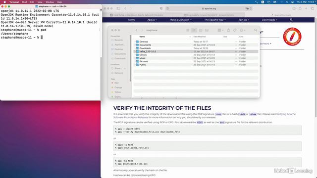Open the Make a Donation menu

pyautogui.click(x=180, y=20)
